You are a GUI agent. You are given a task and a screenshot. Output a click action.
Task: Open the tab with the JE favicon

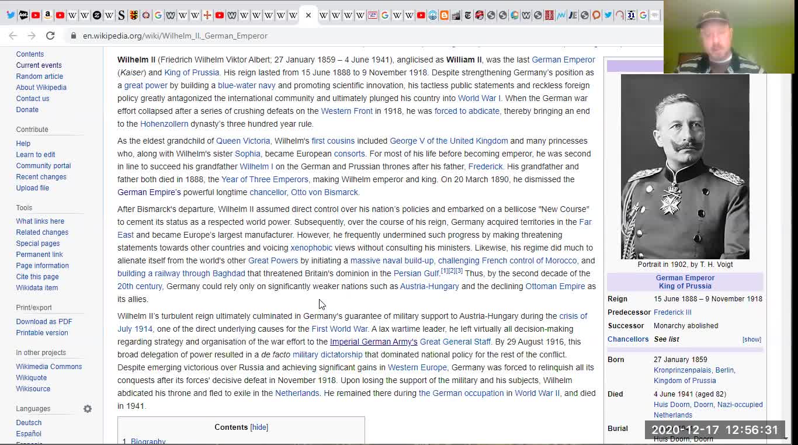(x=573, y=15)
